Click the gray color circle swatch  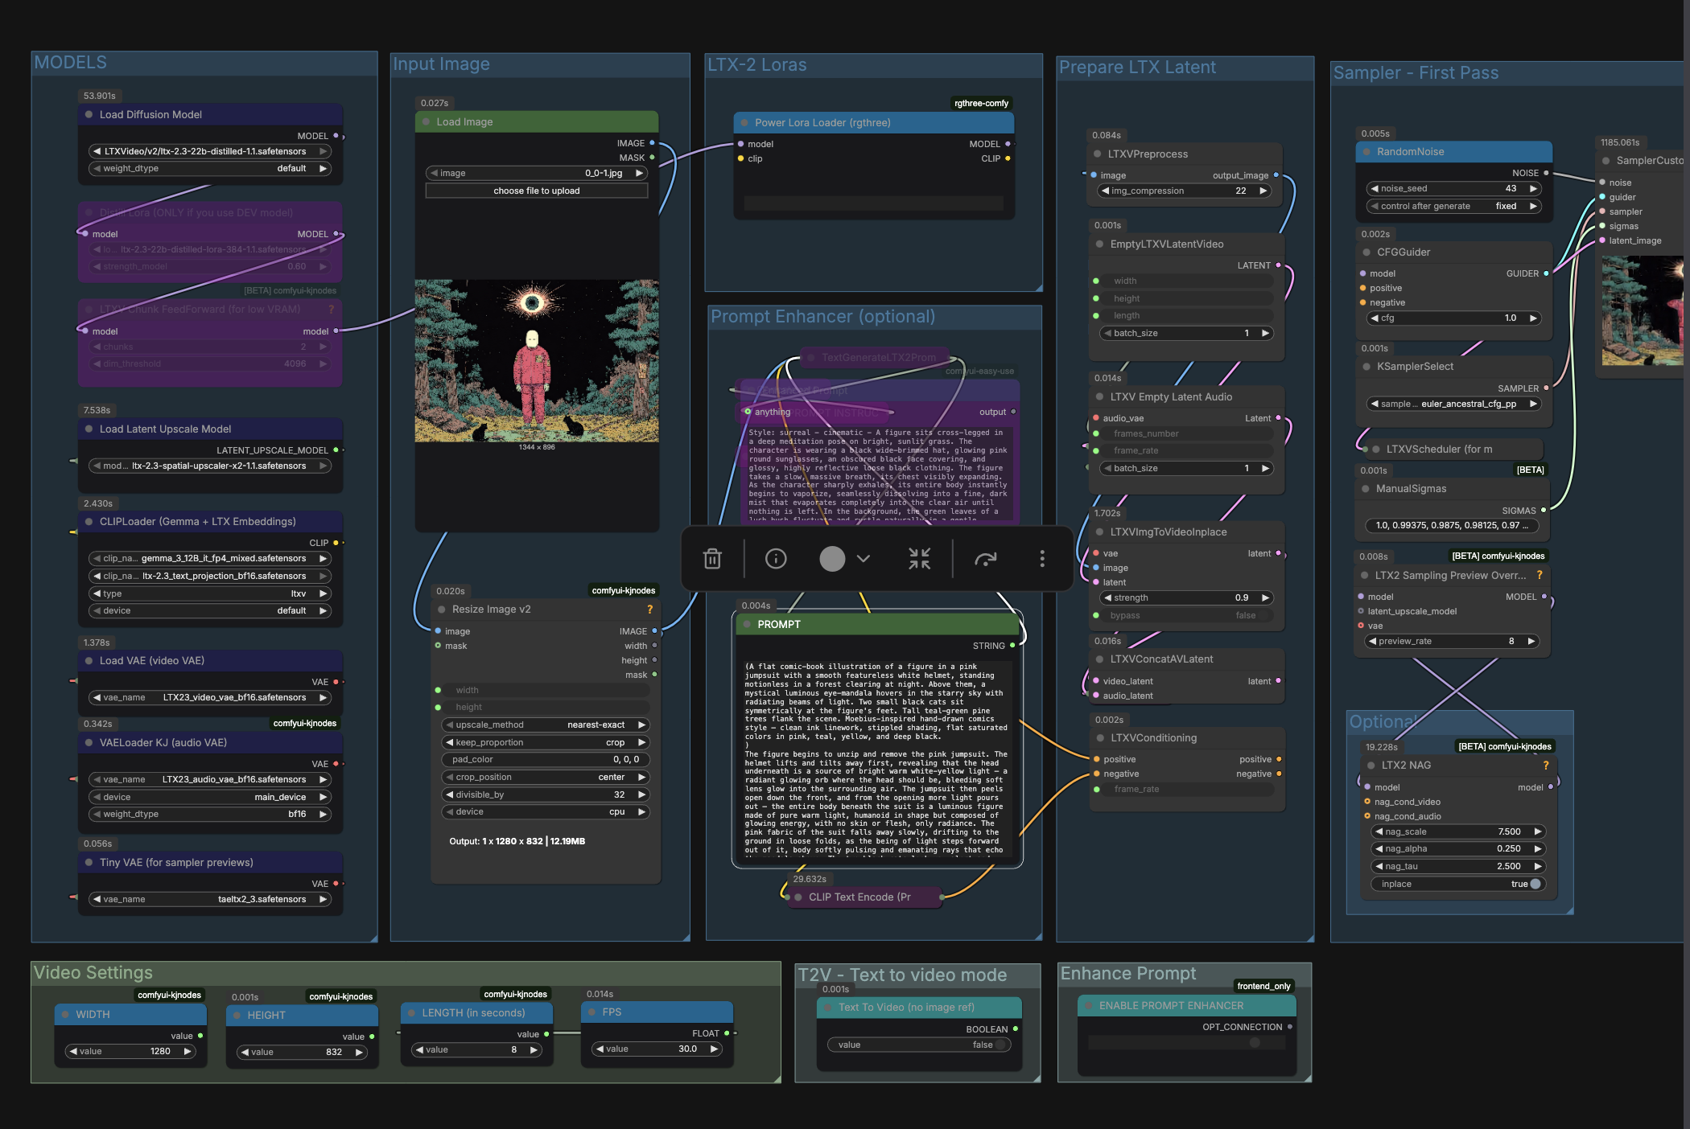832,559
